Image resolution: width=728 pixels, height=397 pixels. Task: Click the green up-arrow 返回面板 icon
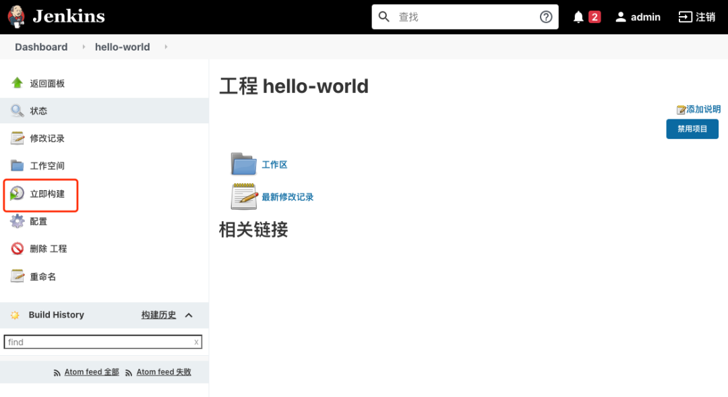17,83
